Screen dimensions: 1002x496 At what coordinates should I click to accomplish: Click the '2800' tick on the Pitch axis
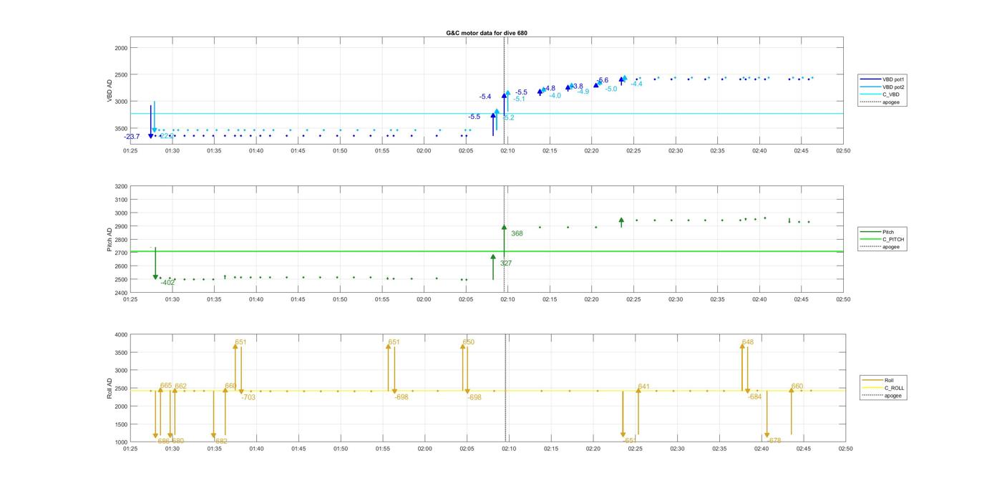[121, 240]
